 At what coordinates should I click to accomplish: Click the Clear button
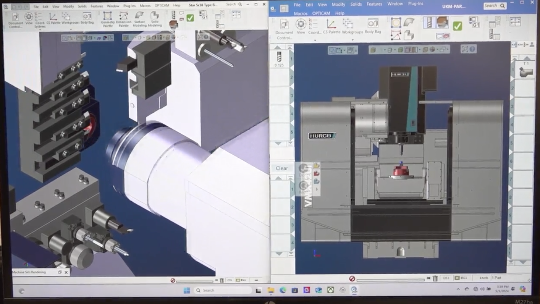pyautogui.click(x=282, y=168)
